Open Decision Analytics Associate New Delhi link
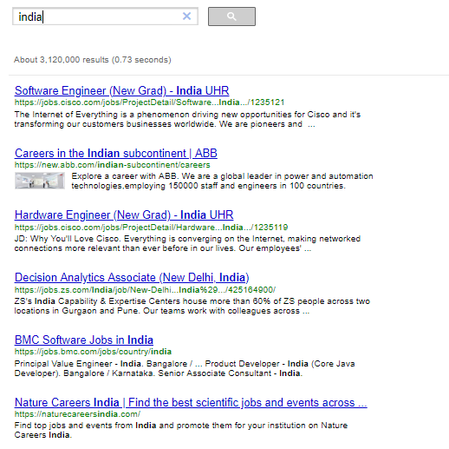 click(132, 277)
